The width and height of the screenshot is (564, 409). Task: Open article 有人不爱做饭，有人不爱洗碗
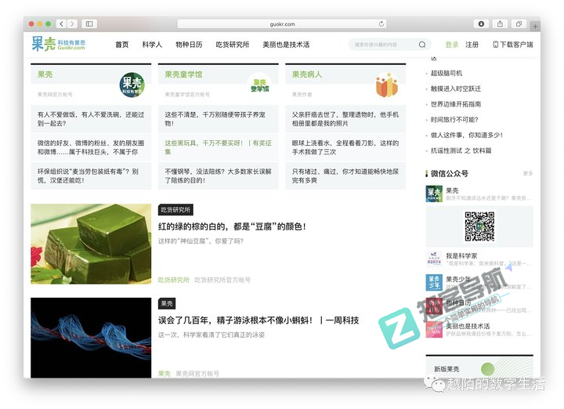91,119
